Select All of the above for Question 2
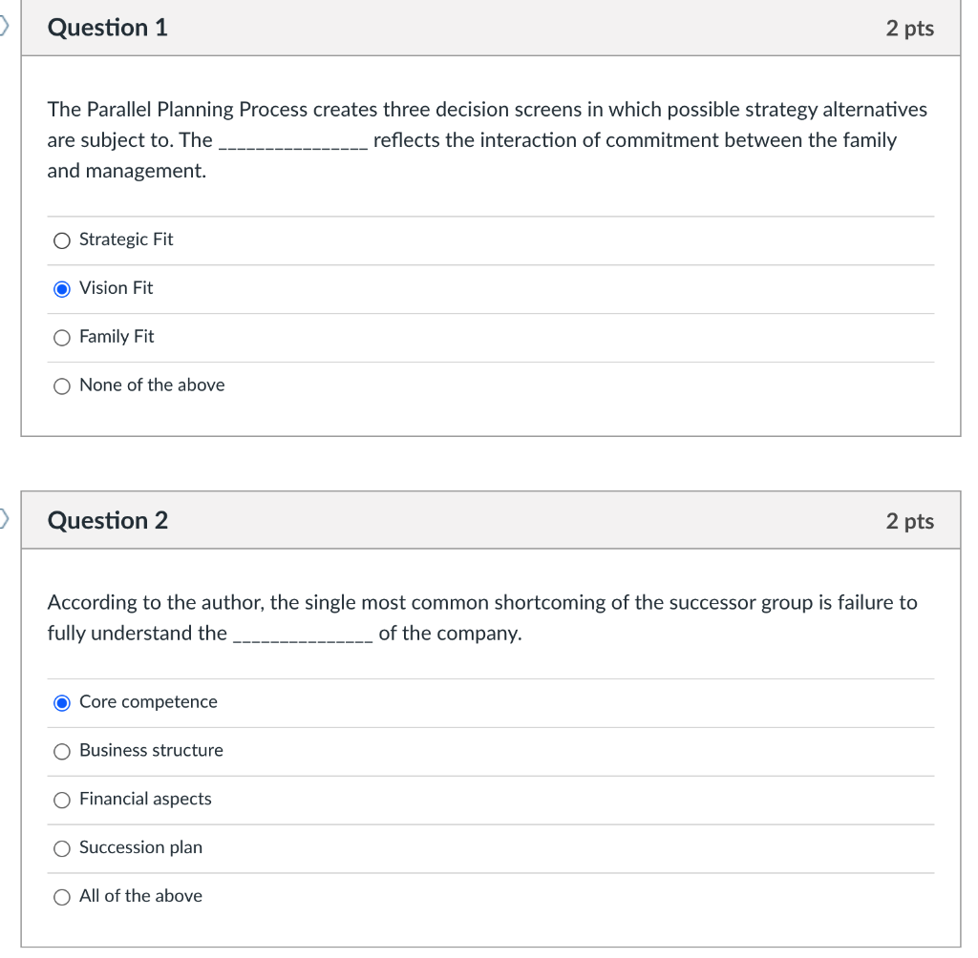 (x=61, y=897)
